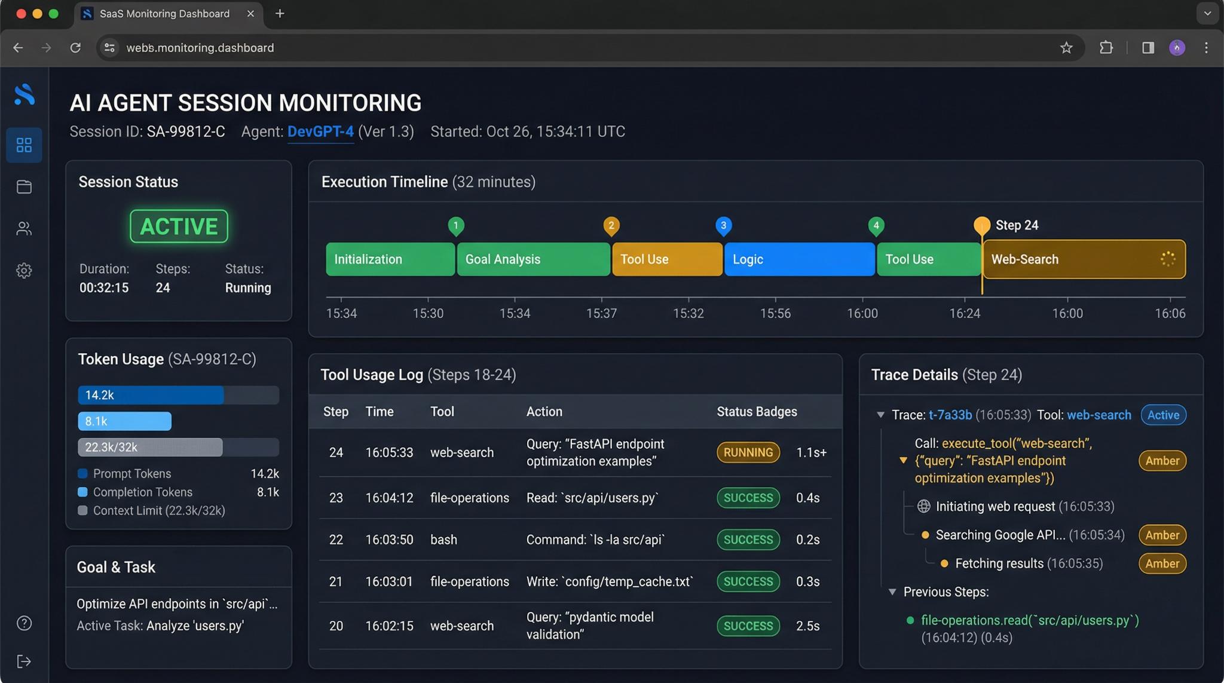Screen dimensions: 1224x683
Task: Open the DevGPT-4 agent link
Action: [x=320, y=131]
